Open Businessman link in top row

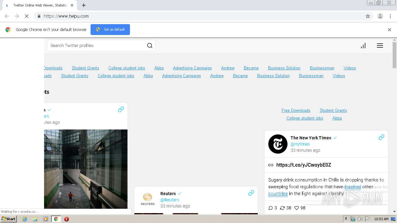click(322, 68)
